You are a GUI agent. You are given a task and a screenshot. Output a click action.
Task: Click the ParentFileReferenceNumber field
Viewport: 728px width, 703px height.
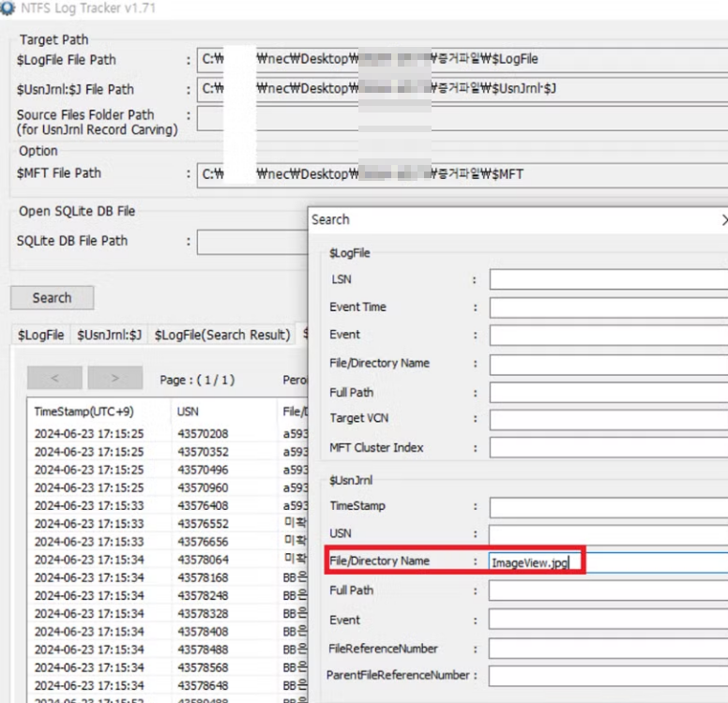coord(609,676)
